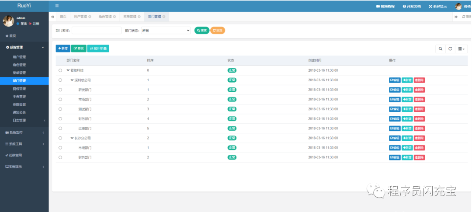The height and width of the screenshot is (212, 472).
Task: Collapse the 深圳总公司 tree node
Action: [72, 80]
